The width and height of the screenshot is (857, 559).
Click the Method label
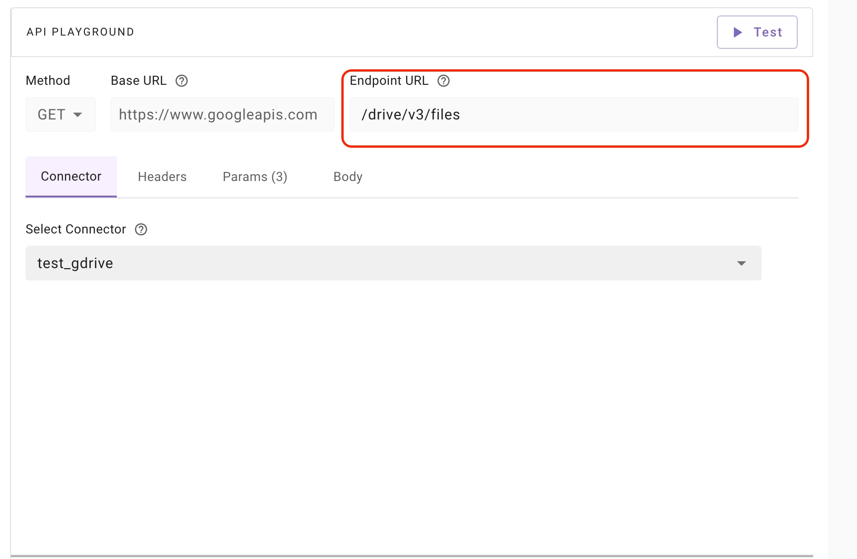pyautogui.click(x=48, y=81)
